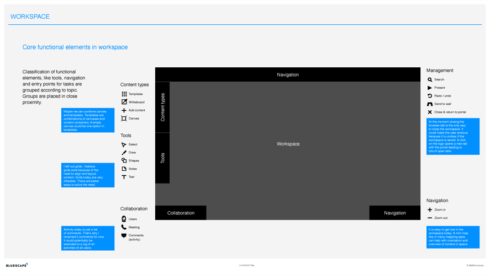
Task: Click the Search magnifier icon
Action: [430, 79]
